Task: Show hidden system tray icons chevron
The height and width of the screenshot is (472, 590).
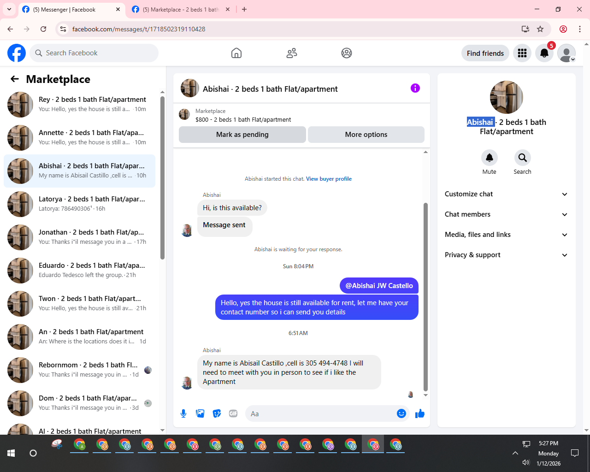Action: click(515, 453)
